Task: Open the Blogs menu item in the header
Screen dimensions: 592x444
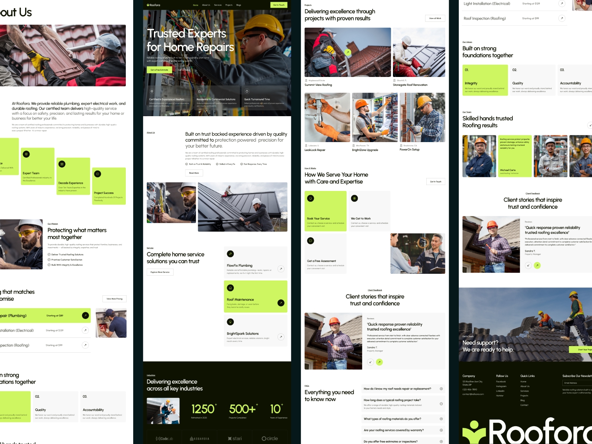Action: coord(239,5)
